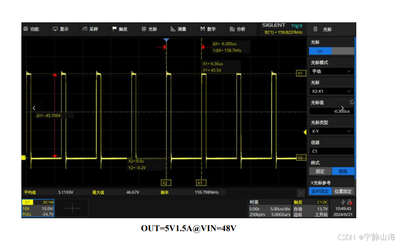Select the 跟随 style option

(x=343, y=171)
